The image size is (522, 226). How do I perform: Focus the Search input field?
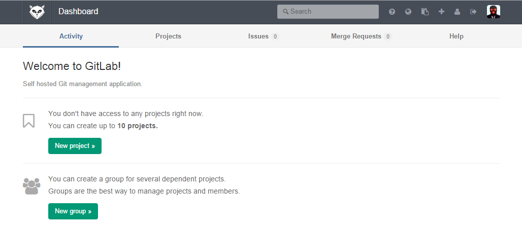[x=328, y=12]
